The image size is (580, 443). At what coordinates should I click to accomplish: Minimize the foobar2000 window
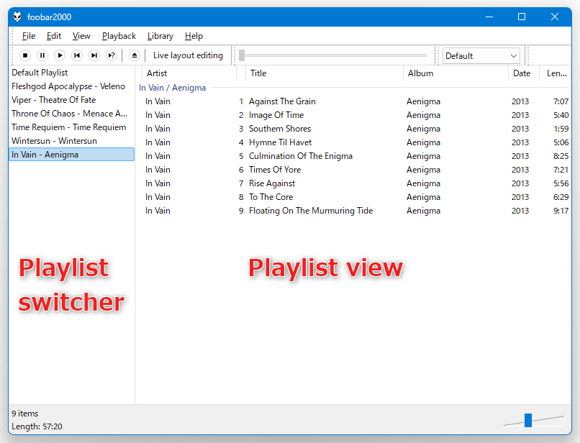tap(489, 17)
